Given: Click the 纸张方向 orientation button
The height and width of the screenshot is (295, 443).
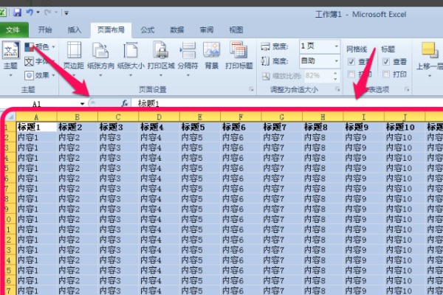Looking at the screenshot, I should click(x=100, y=59).
